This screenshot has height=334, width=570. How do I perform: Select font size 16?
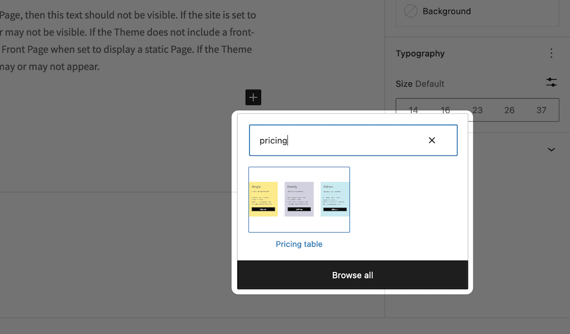click(445, 110)
